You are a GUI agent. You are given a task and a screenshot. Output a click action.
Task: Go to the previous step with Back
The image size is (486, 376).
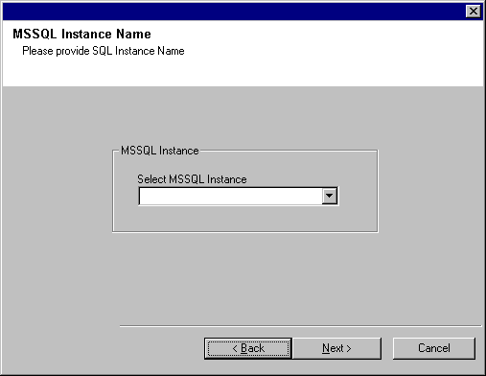point(248,348)
